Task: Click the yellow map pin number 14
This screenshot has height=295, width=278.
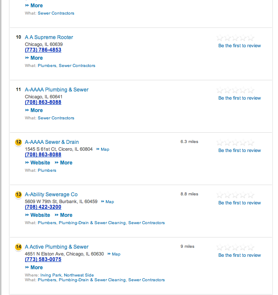Action: (x=18, y=247)
